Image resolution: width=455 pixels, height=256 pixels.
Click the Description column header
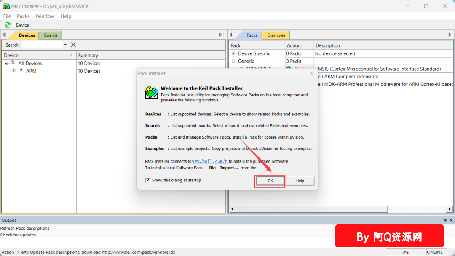tap(383, 45)
